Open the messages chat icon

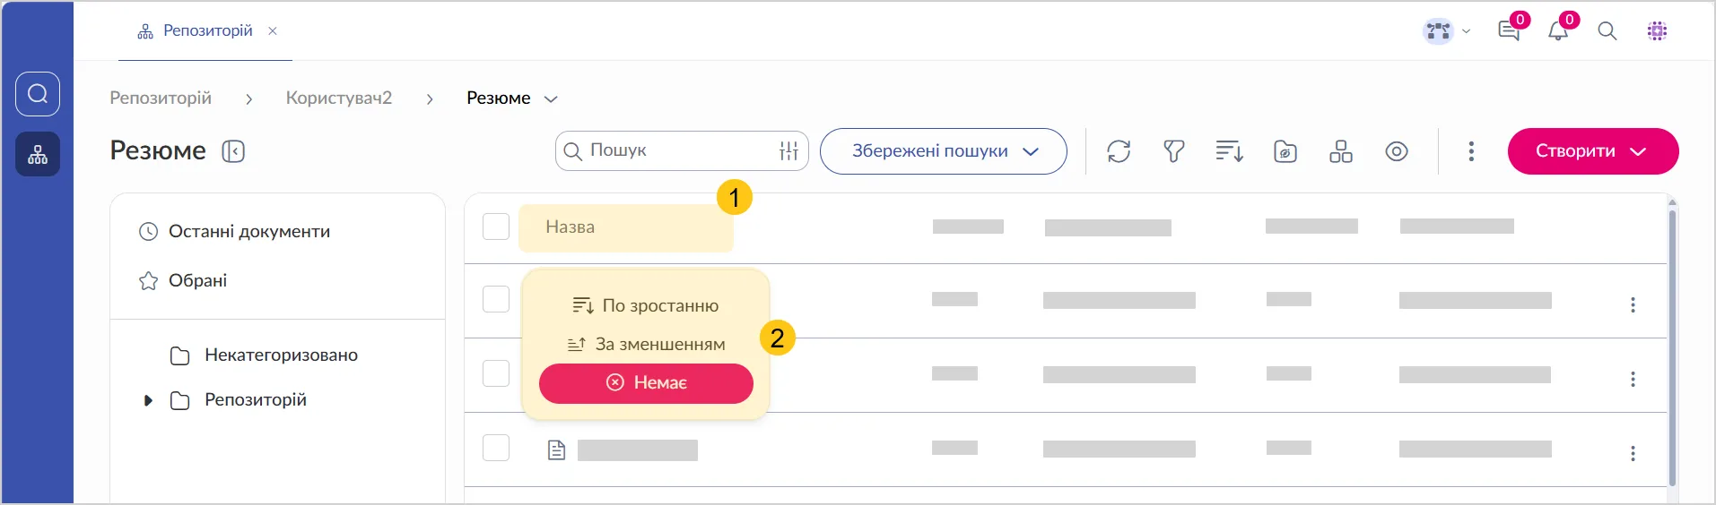click(1509, 31)
